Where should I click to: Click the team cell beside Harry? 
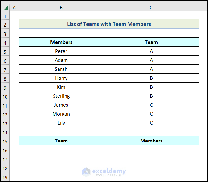pyautogui.click(x=151, y=78)
